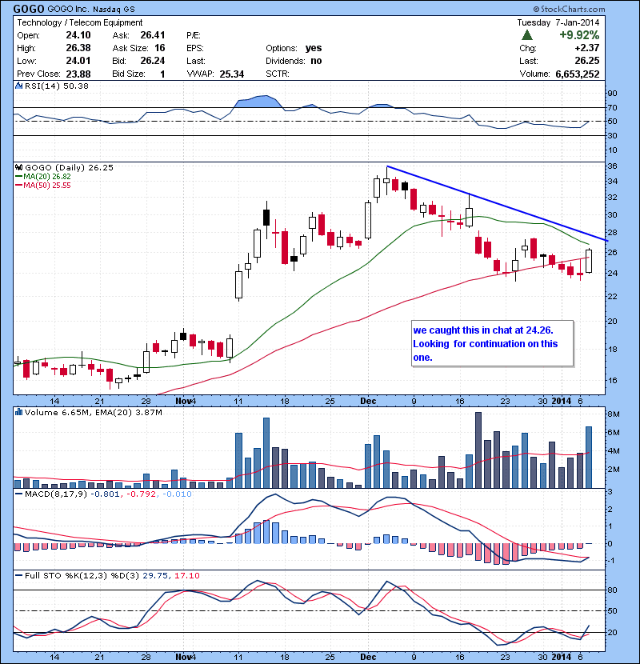The width and height of the screenshot is (640, 664).
Task: Click the Volume figure 6,653,252
Action: click(578, 74)
